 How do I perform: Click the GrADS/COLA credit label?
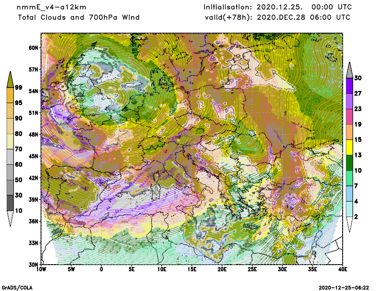point(17,287)
